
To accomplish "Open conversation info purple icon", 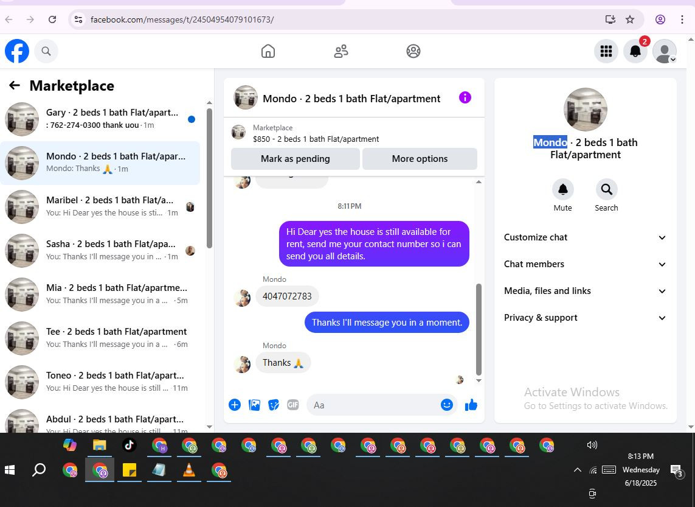I will (x=465, y=97).
